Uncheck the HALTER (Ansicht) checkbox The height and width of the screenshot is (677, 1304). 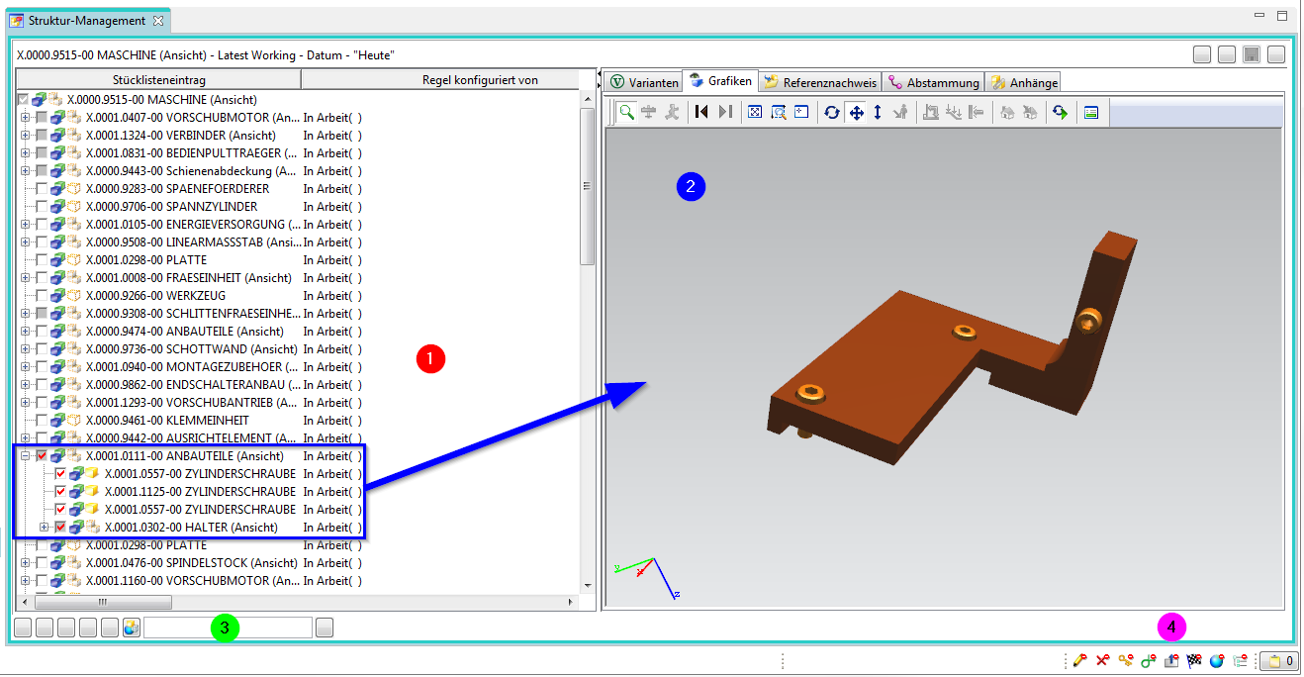click(60, 528)
